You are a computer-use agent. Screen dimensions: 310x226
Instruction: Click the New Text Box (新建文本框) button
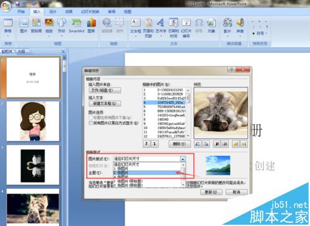(105, 103)
